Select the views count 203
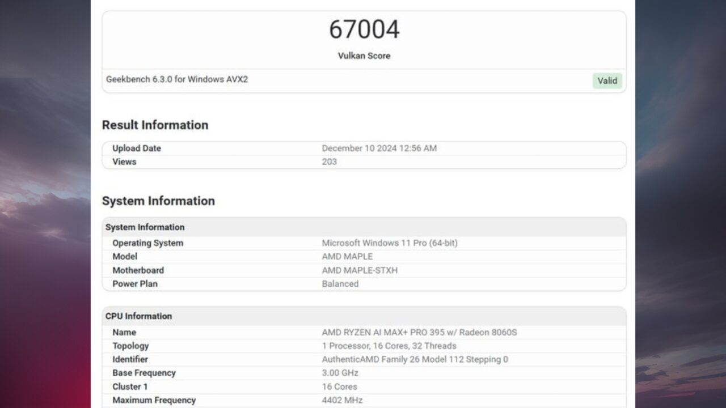Image resolution: width=726 pixels, height=408 pixels. 330,161
